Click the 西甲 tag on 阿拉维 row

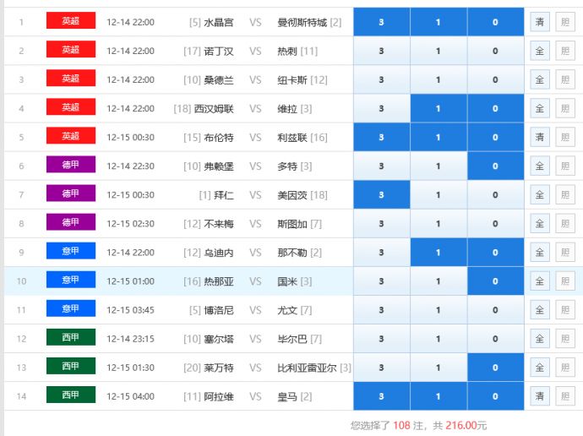(71, 395)
